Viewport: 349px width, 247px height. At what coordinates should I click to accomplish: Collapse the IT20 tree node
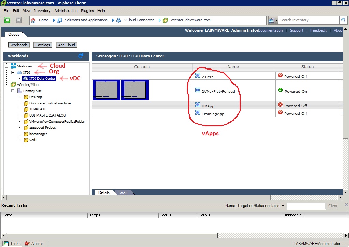coord(13,72)
